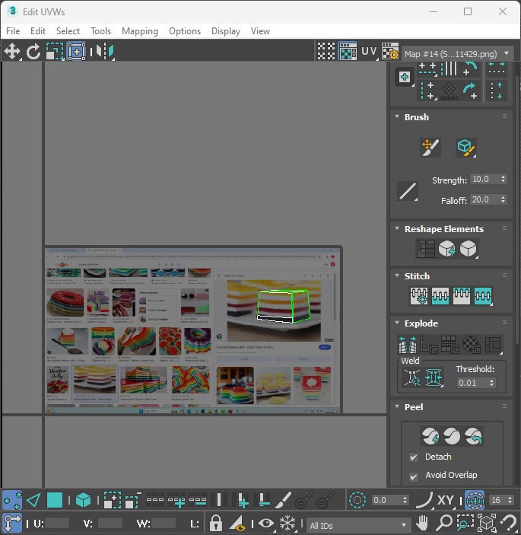Open the Select menu
521x535 pixels.
coord(68,31)
